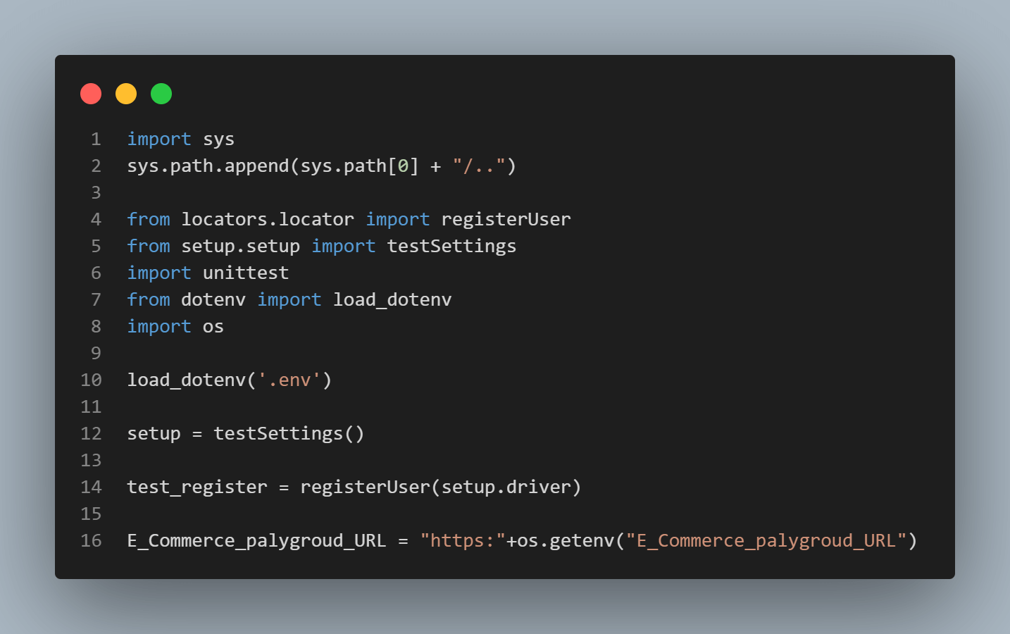Click line number 16
This screenshot has height=634, width=1010.
91,541
